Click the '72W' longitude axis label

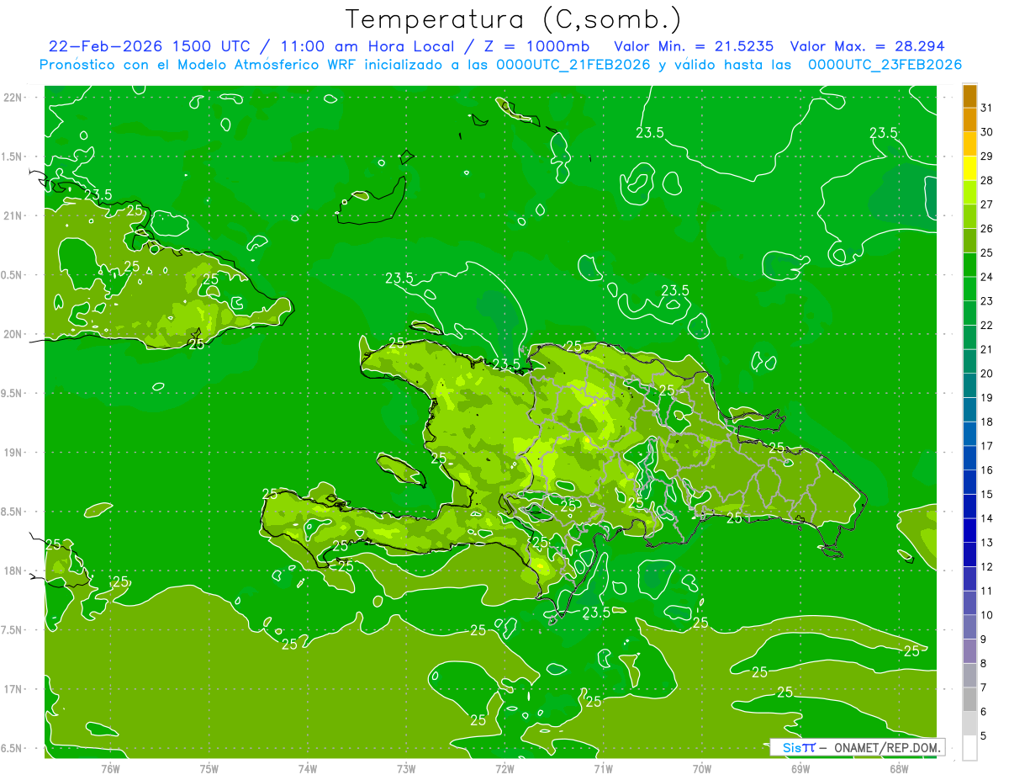pos(504,768)
